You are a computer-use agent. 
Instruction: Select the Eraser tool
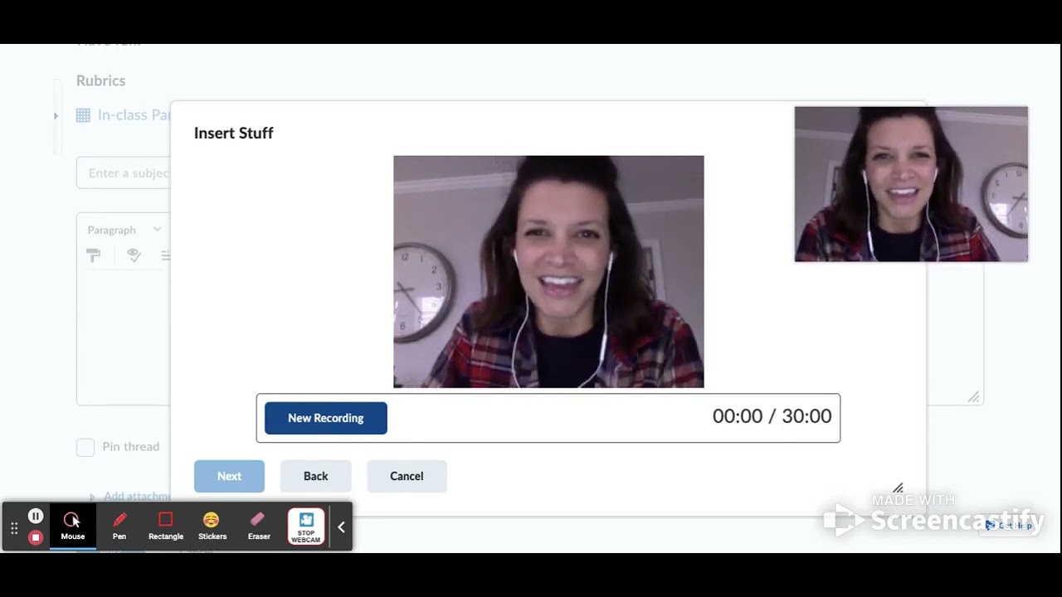pos(259,527)
